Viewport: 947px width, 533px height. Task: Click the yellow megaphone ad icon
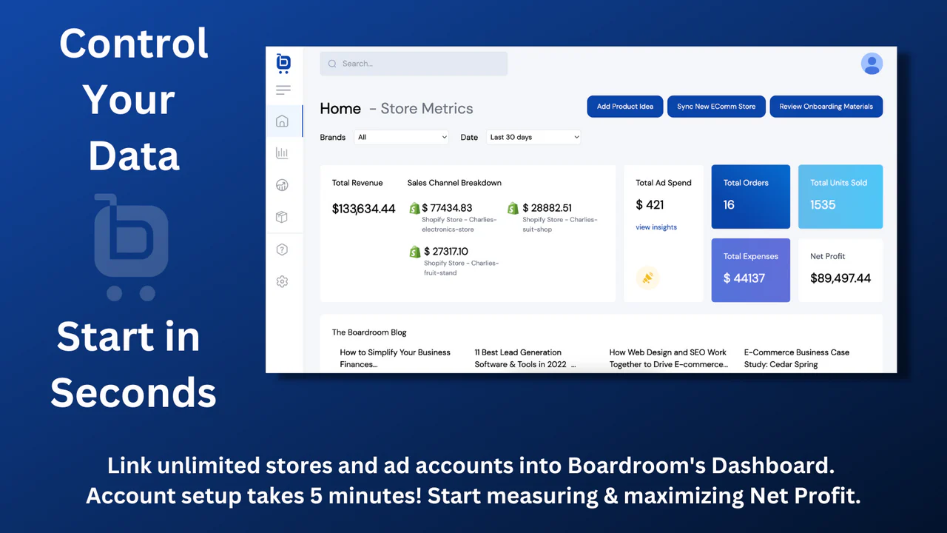pyautogui.click(x=647, y=278)
